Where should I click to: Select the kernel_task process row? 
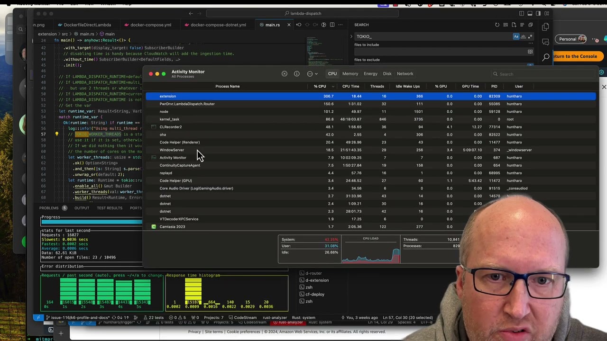click(x=370, y=119)
